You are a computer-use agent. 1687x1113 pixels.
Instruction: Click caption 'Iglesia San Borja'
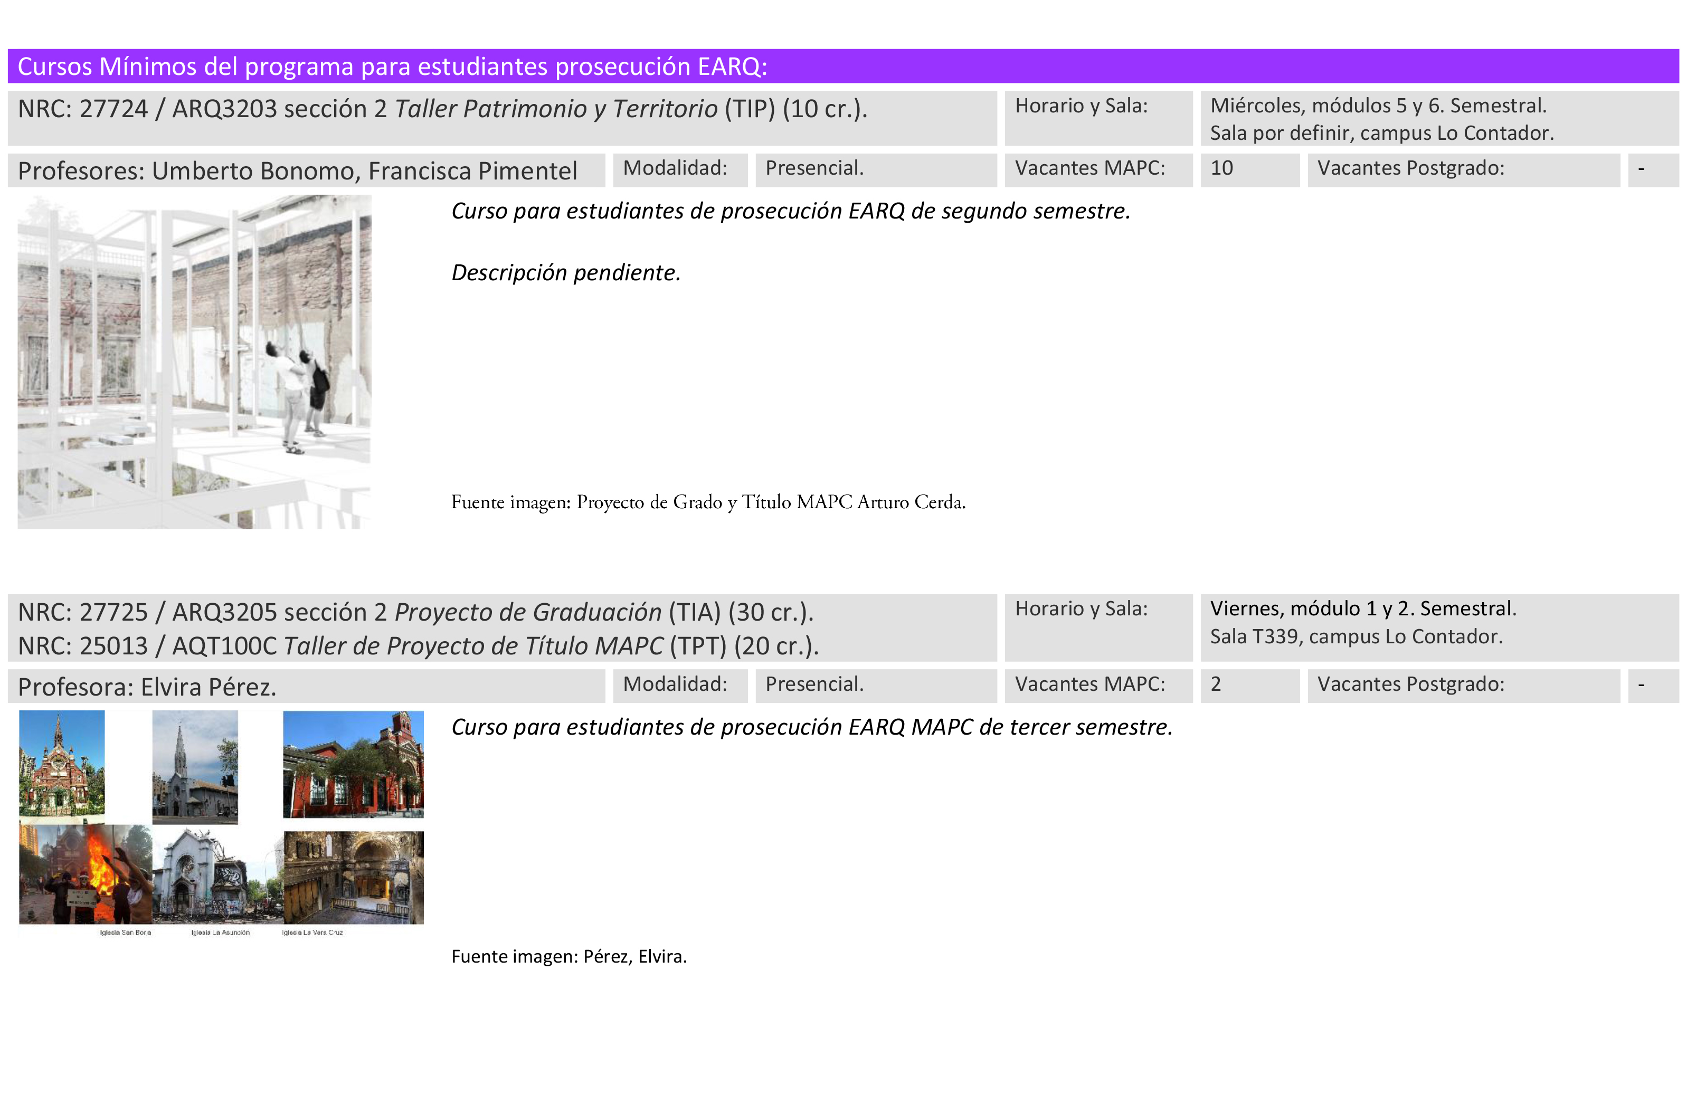(x=125, y=933)
